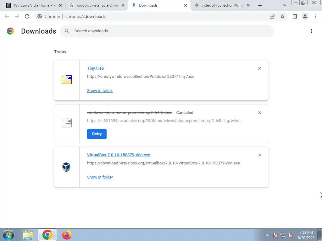The width and height of the screenshot is (322, 241).
Task: Launch Firefox from the taskbar
Action: [67, 235]
